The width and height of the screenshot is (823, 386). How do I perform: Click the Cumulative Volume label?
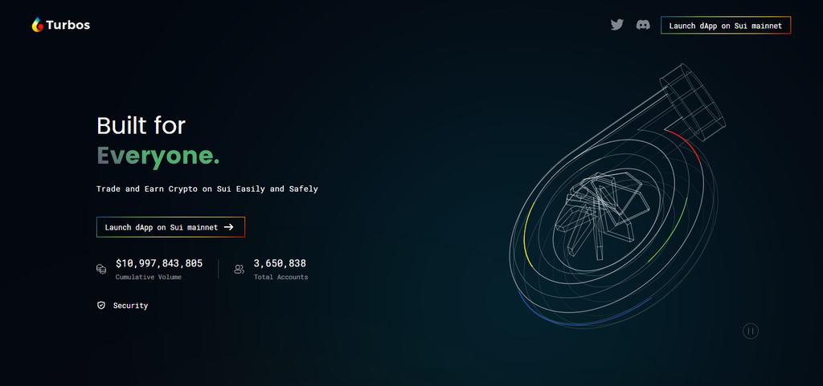149,277
